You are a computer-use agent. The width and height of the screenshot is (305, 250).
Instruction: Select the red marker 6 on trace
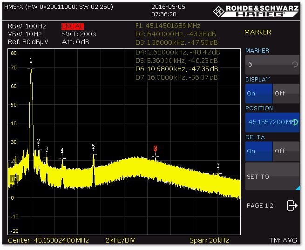[155, 149]
